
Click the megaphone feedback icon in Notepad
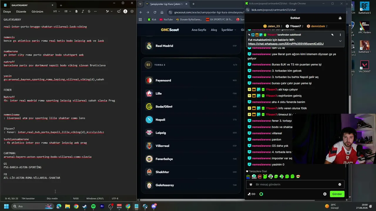pyautogui.click(x=119, y=11)
